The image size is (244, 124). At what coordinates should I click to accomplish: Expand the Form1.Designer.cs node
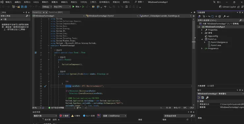coord(205,42)
